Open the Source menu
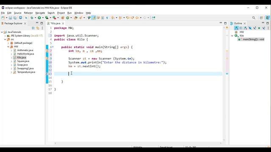The height and width of the screenshot is (152, 271). pos(18,13)
